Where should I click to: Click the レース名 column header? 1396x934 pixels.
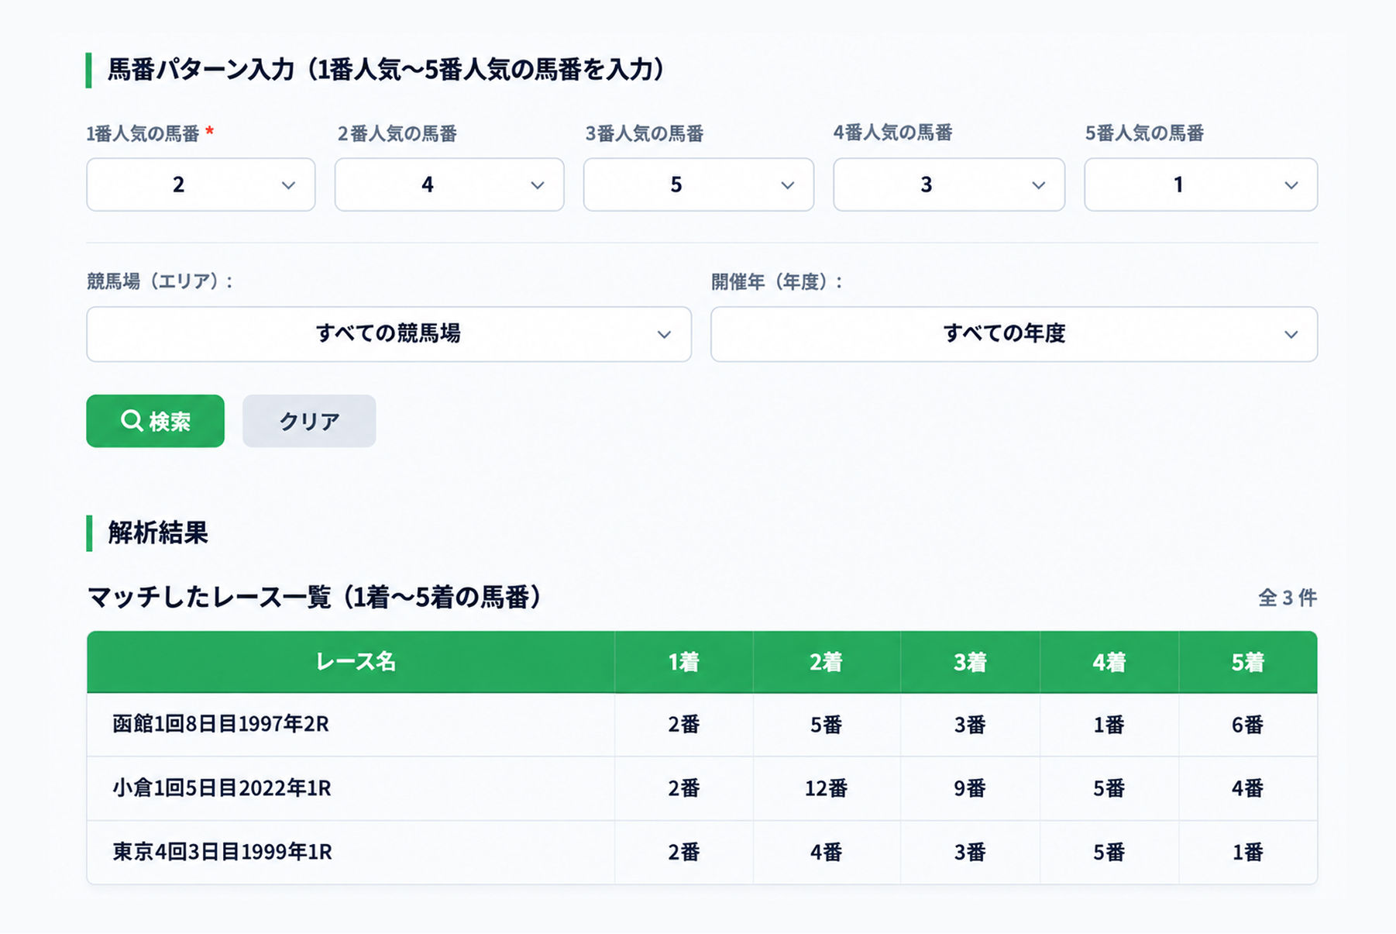[351, 662]
